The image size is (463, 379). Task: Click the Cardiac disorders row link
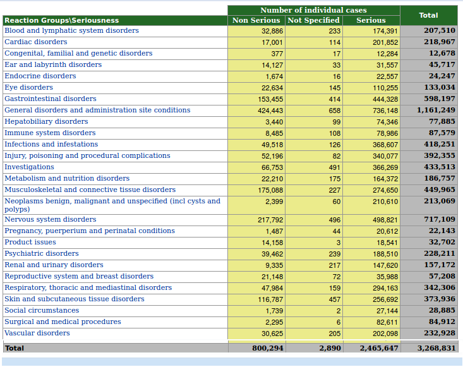coord(36,42)
